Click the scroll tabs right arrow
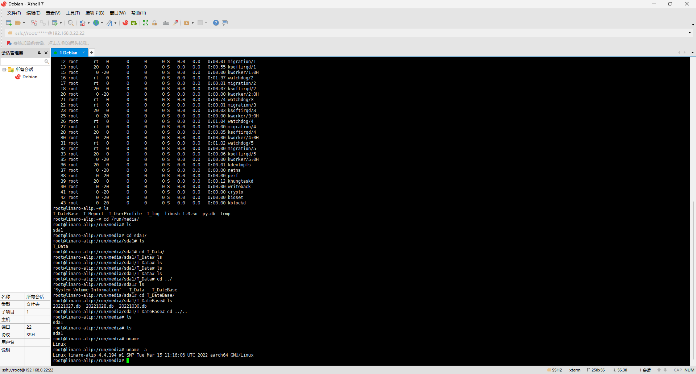Viewport: 696px width, 374px height. tap(684, 53)
